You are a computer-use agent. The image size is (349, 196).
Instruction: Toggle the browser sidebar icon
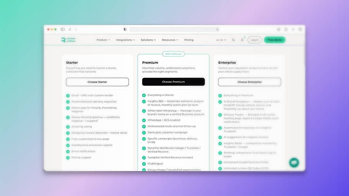[63, 29]
